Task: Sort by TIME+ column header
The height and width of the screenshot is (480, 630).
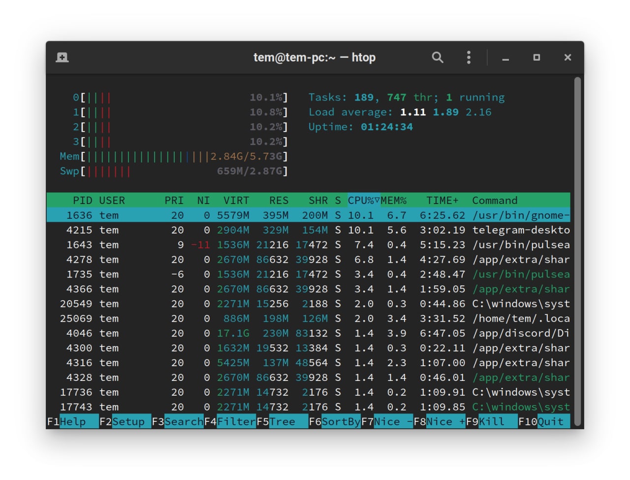Action: (442, 201)
